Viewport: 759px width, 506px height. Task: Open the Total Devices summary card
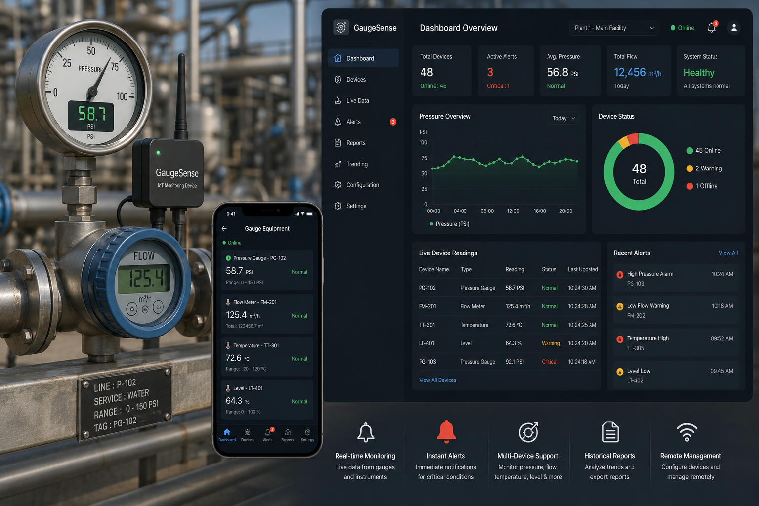pyautogui.click(x=442, y=71)
